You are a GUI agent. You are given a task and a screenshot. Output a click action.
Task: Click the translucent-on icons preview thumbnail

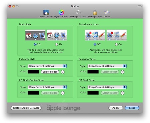tap(117, 35)
